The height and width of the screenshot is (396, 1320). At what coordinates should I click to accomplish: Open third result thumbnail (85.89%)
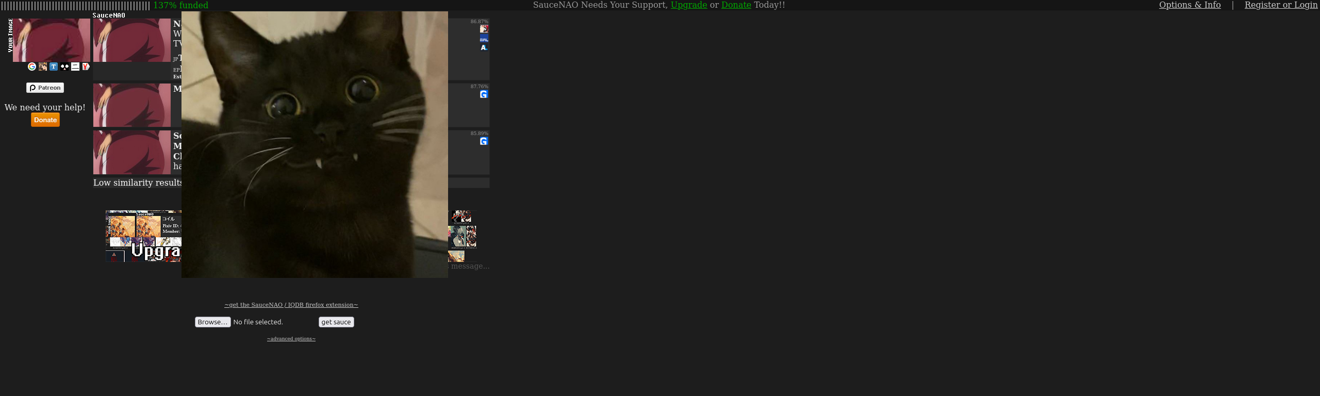click(132, 152)
